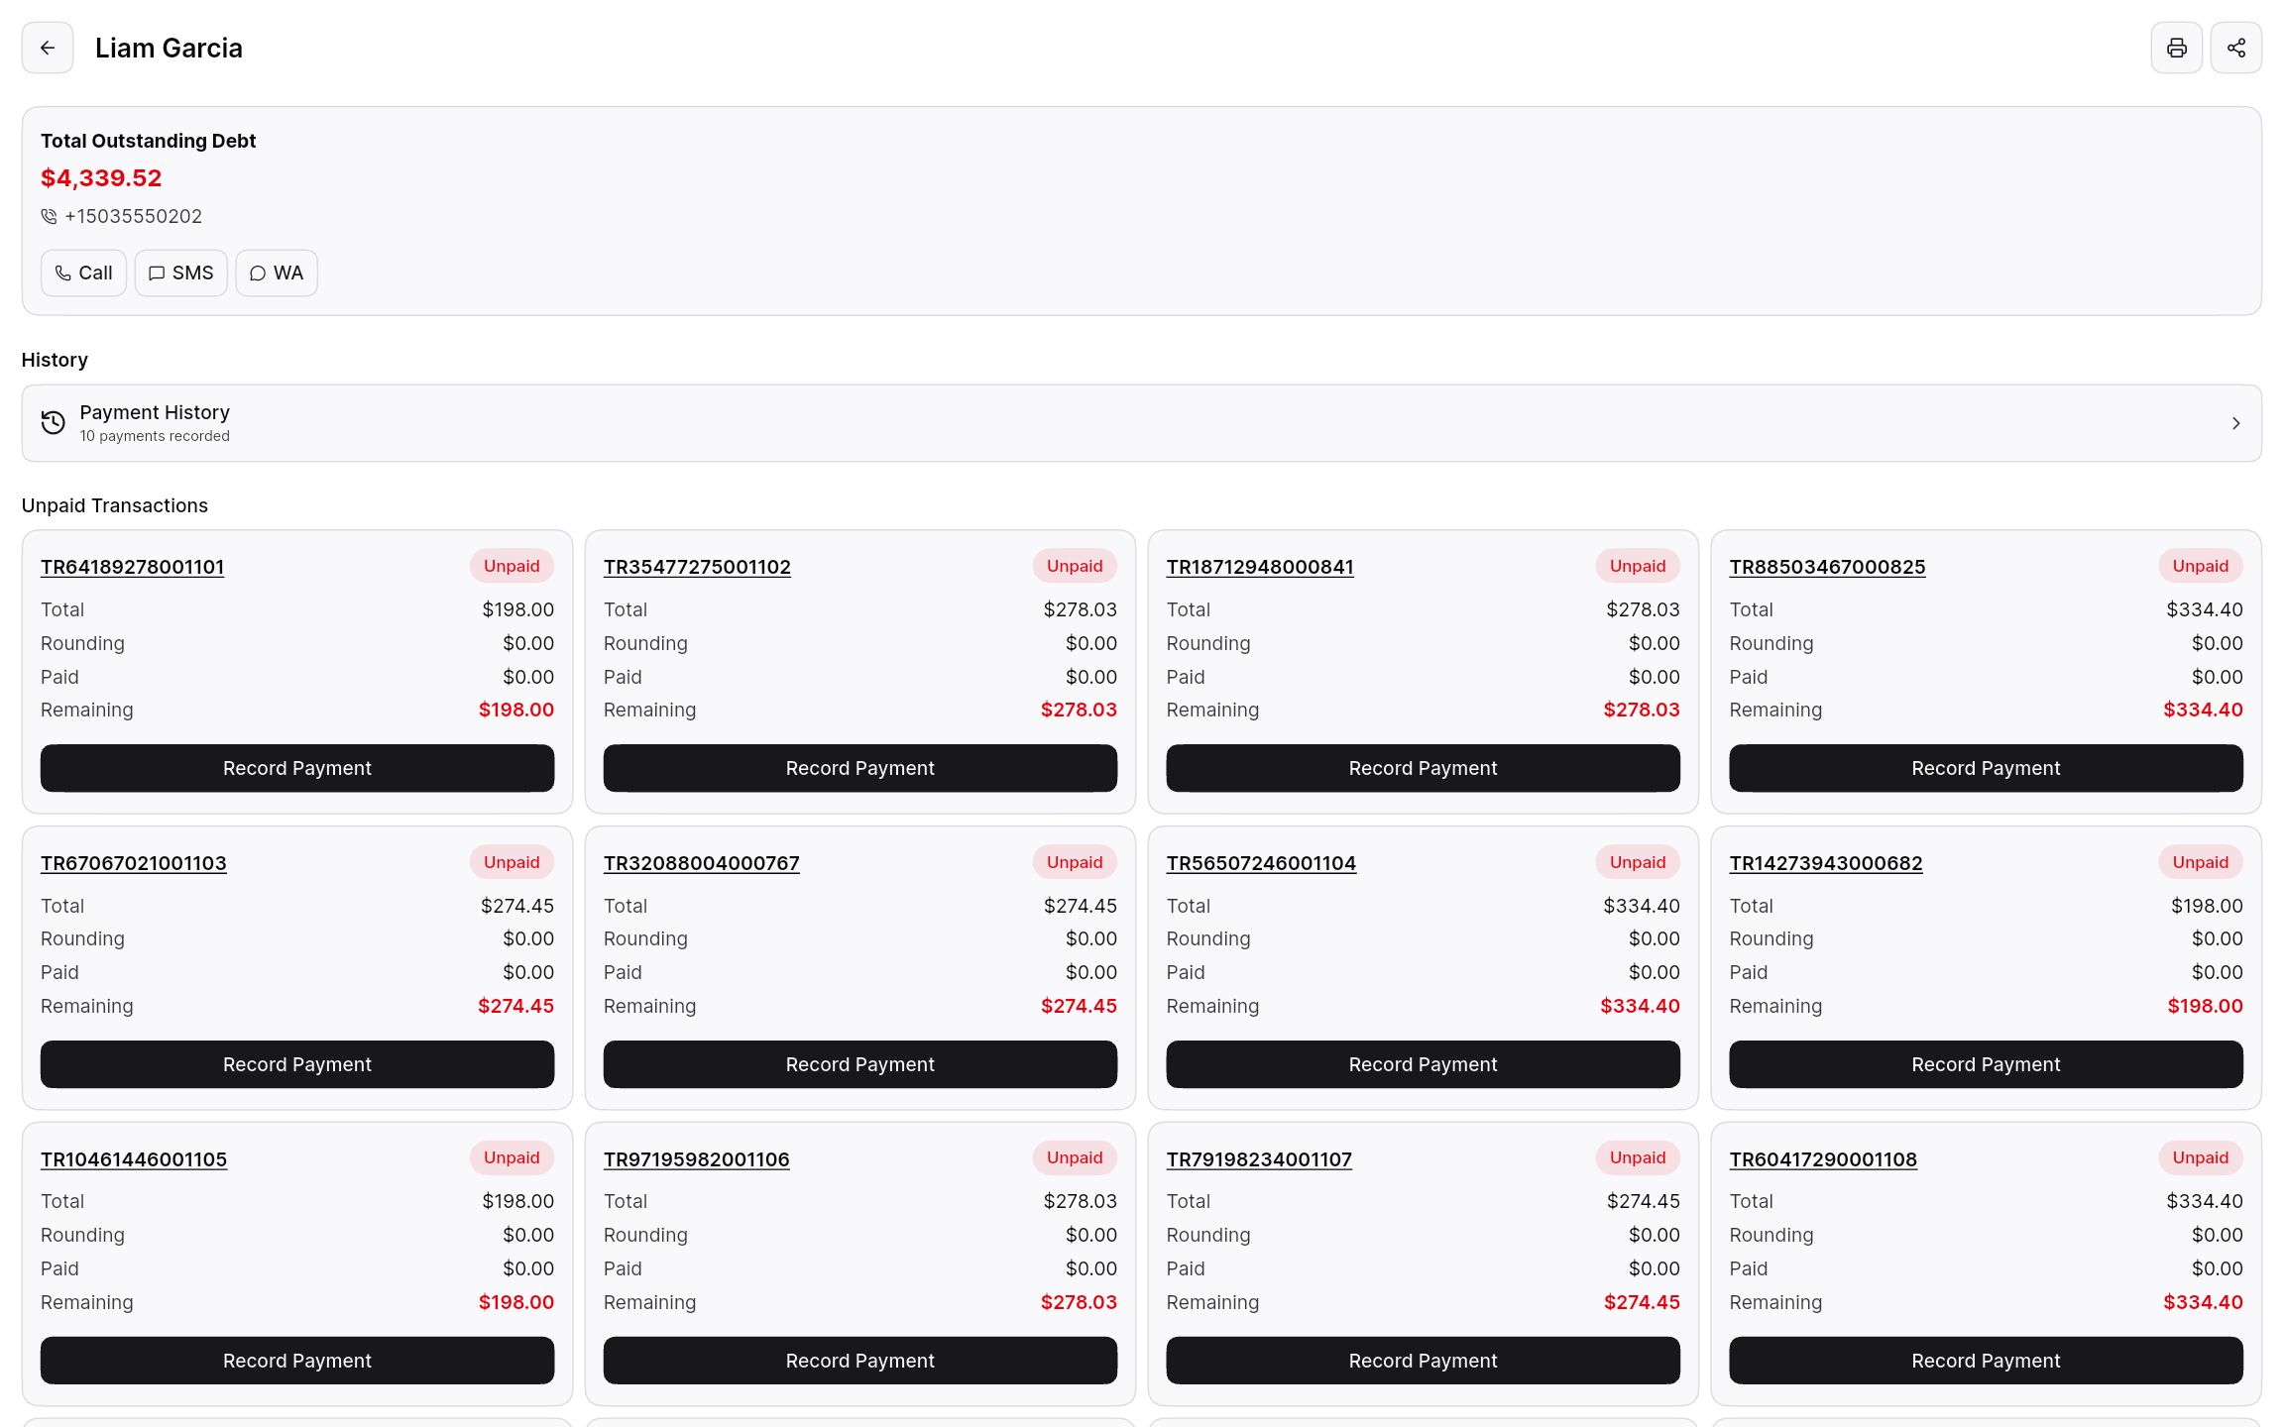Go back using the arrow icon

[x=48, y=48]
